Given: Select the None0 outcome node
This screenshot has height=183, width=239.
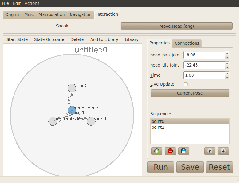Looking at the screenshot, I should pos(72,88).
